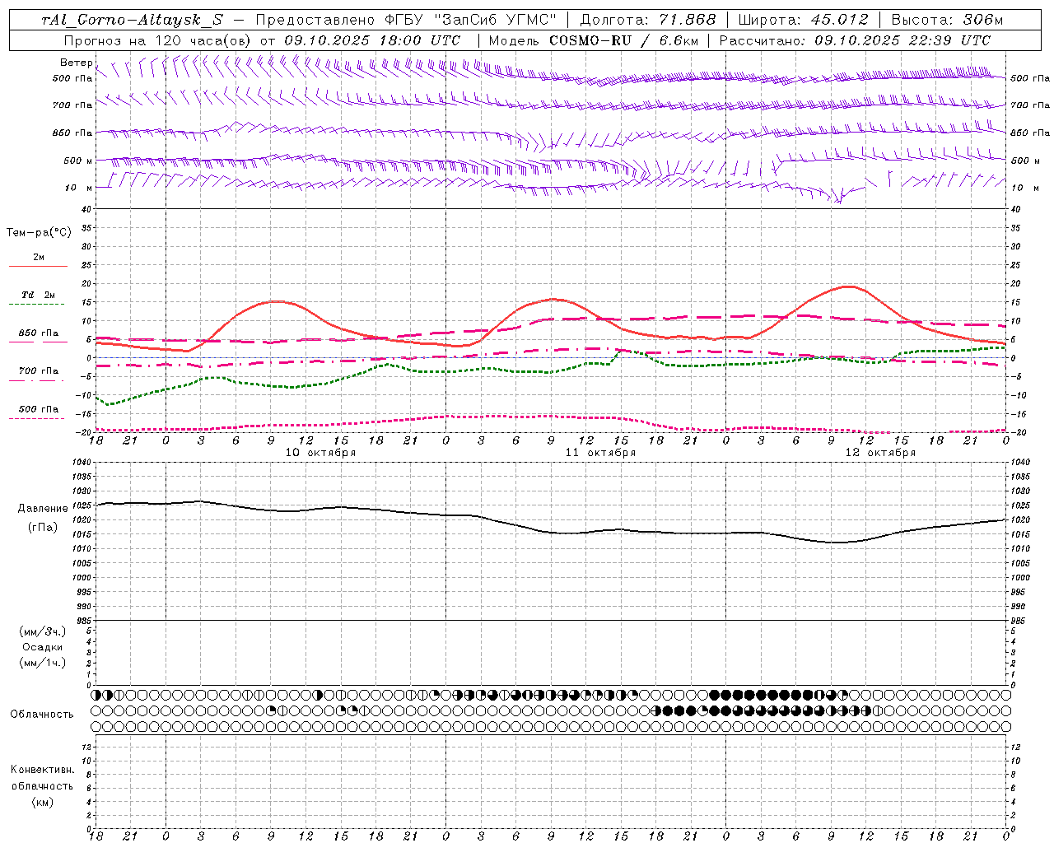Viewport: 1054px width, 843px height.
Task: Click the 'Широта: 45.012' value
Action: pos(803,20)
